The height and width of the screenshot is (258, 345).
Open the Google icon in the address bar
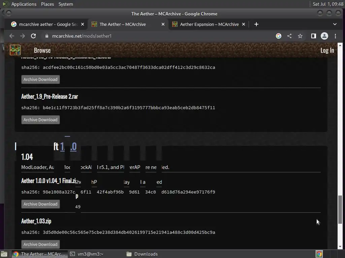coord(279,36)
